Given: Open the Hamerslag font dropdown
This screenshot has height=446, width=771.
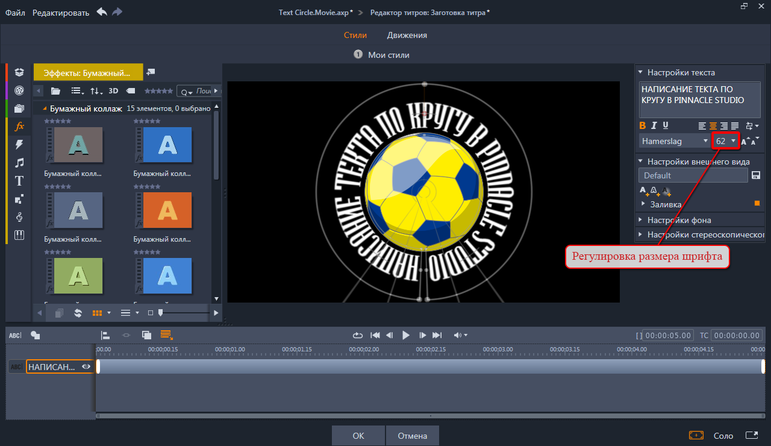Looking at the screenshot, I should [675, 140].
